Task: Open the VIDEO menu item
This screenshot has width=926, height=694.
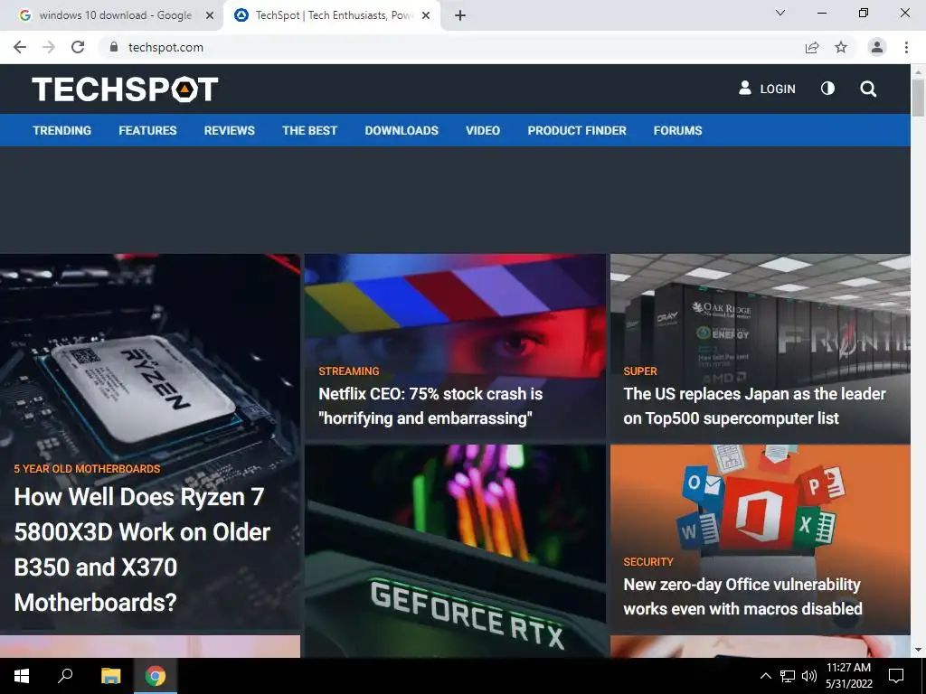Action: [x=483, y=130]
